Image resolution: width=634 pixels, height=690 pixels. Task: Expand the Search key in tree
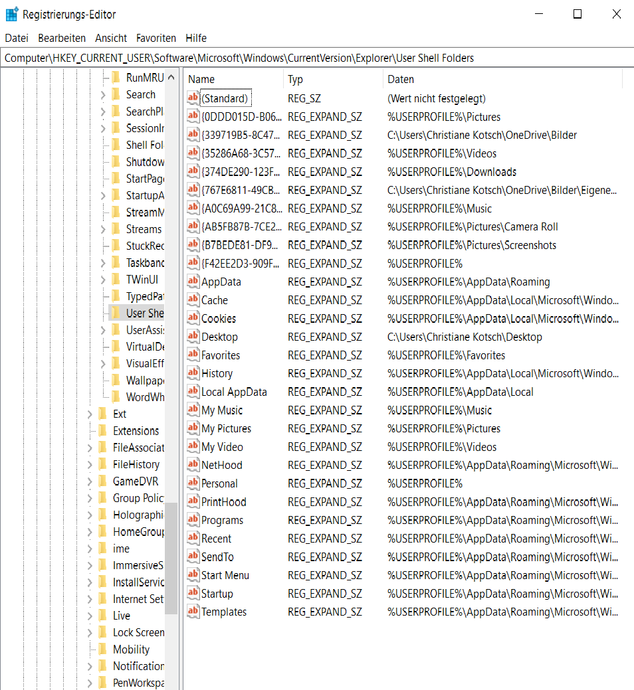(102, 94)
